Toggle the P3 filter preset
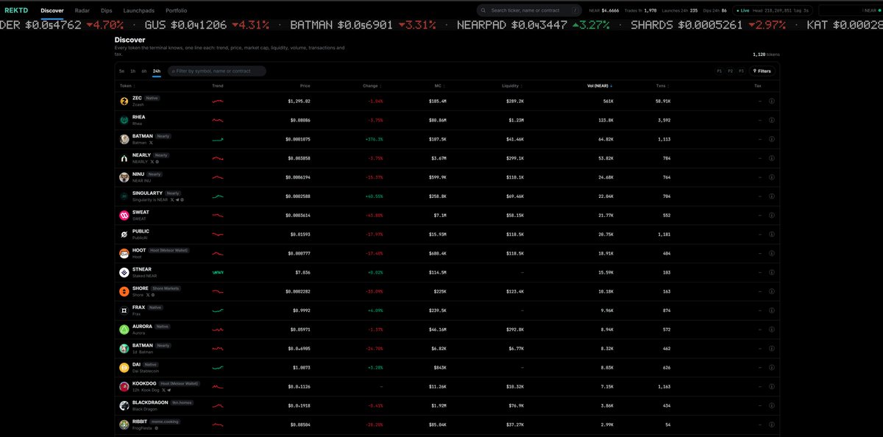The width and height of the screenshot is (883, 437). click(x=742, y=71)
